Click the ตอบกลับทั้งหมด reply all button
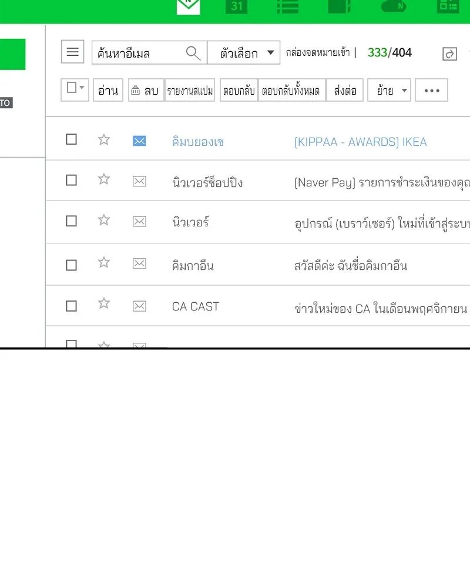The width and height of the screenshot is (470, 588). coord(292,90)
